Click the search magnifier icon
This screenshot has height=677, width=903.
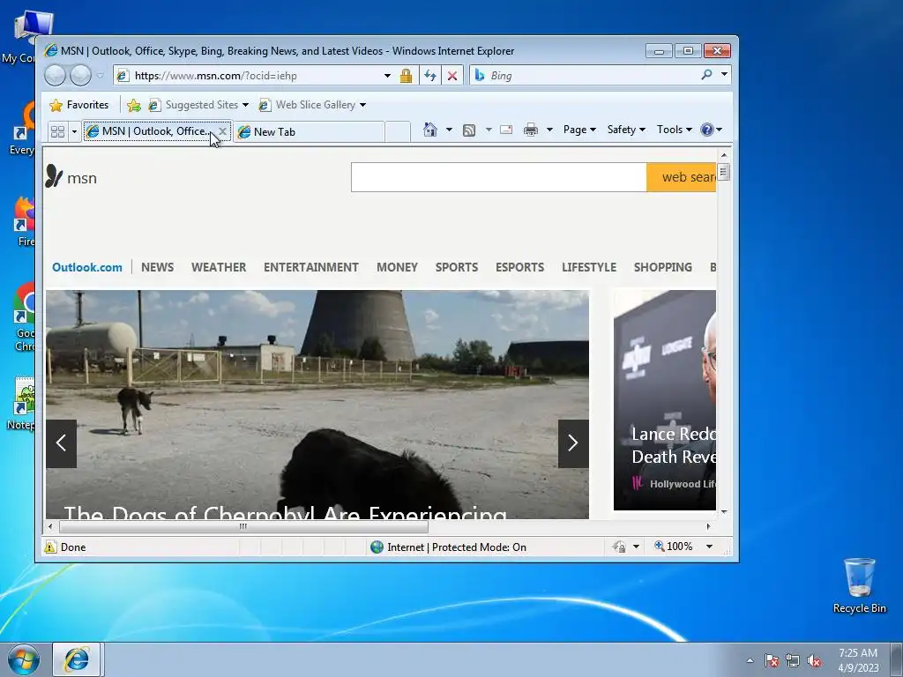706,75
